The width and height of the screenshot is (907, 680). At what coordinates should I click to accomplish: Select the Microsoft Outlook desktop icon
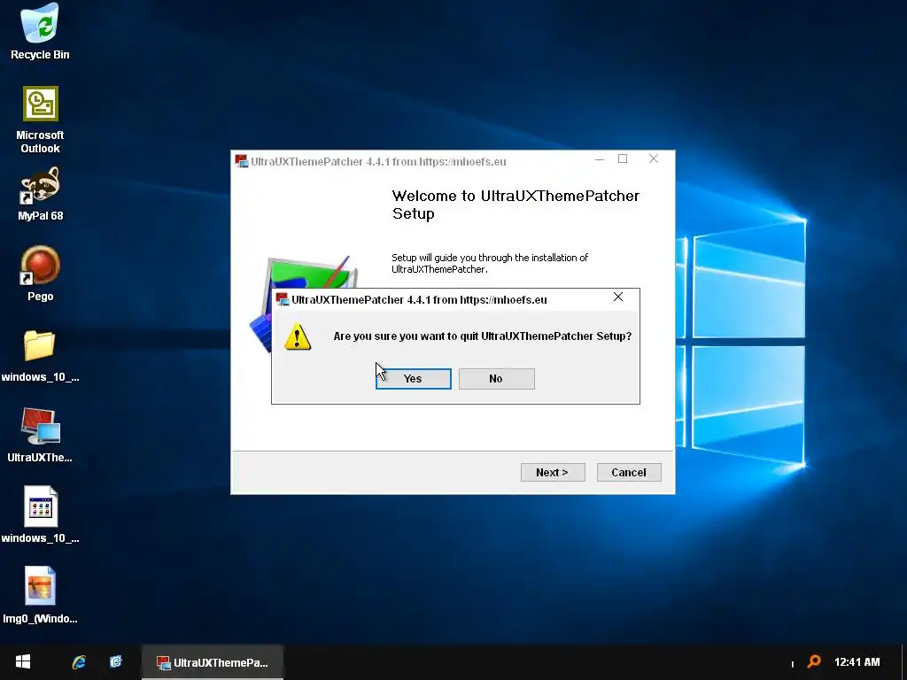click(x=40, y=120)
